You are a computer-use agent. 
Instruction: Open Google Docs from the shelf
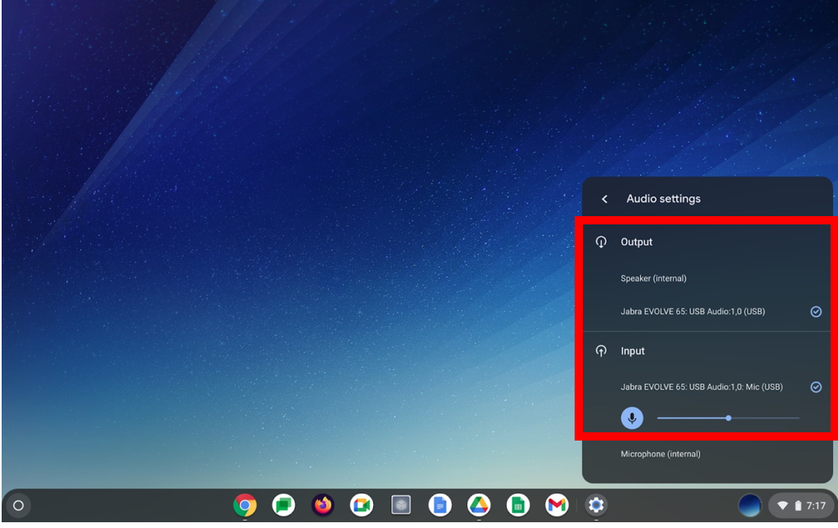pyautogui.click(x=440, y=505)
